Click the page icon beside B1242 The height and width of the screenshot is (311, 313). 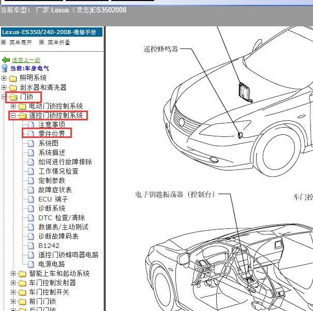click(x=31, y=245)
